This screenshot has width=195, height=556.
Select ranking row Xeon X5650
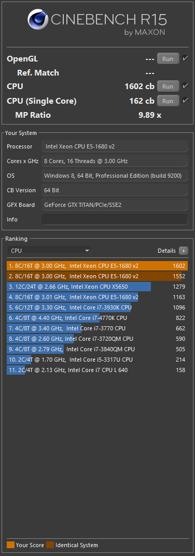click(97, 287)
